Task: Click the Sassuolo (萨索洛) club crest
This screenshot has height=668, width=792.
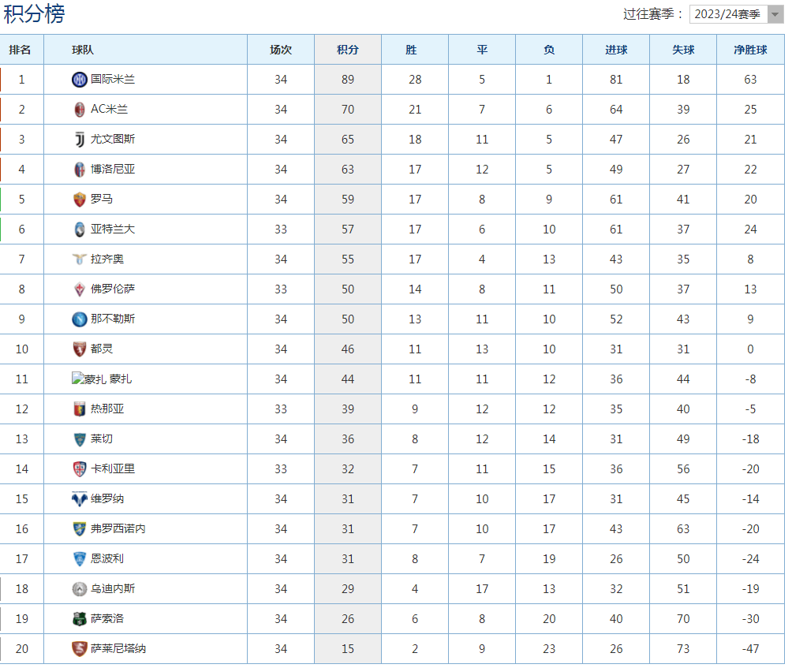Action: [x=79, y=619]
